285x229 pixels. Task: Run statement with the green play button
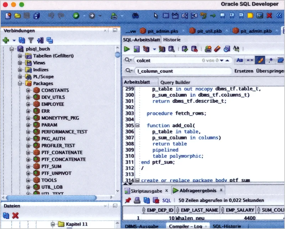[127, 49]
